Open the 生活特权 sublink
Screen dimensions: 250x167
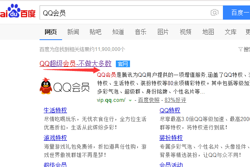point(55,110)
